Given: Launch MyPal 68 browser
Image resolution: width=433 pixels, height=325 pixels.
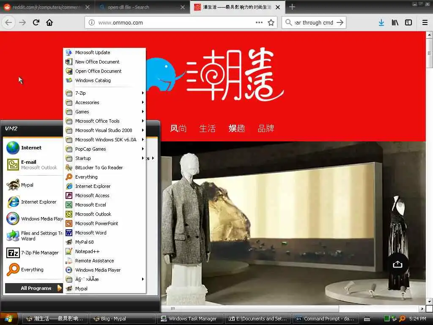Looking at the screenshot, I should [x=104, y=242].
